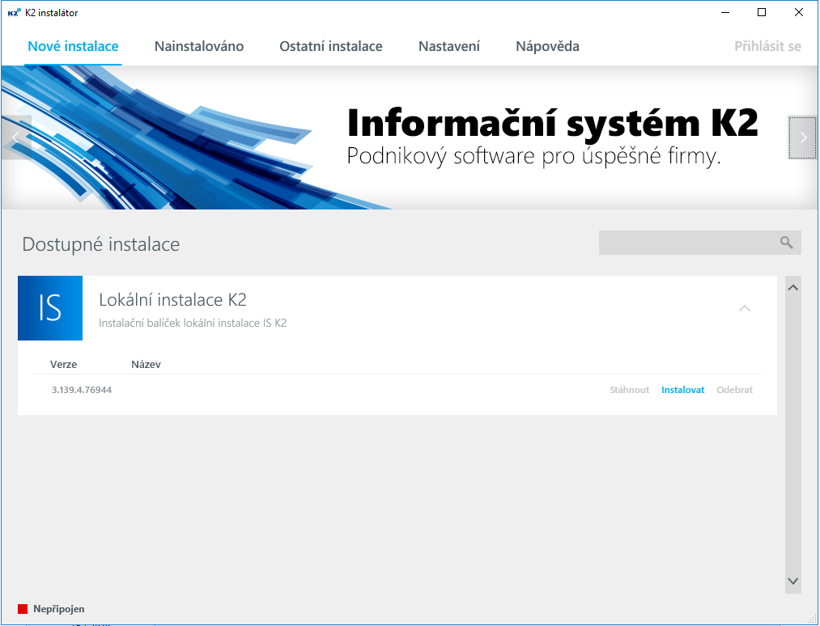Click Odebrat for version 3.139.4.76944
Screen dimensions: 820x626
click(734, 390)
